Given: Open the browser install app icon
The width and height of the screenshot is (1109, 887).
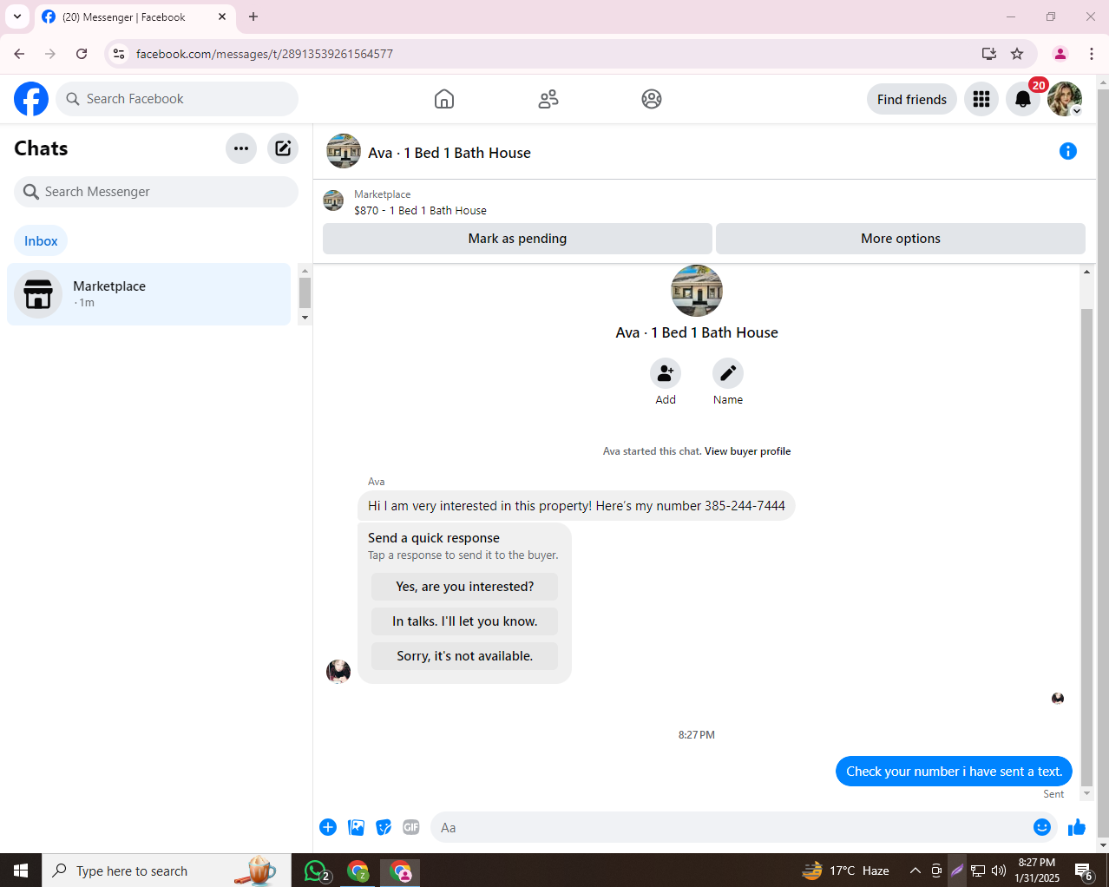Looking at the screenshot, I should 989,54.
